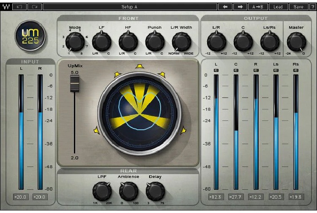Open help with the question mark button
This screenshot has height=213, width=317.
[313, 7]
